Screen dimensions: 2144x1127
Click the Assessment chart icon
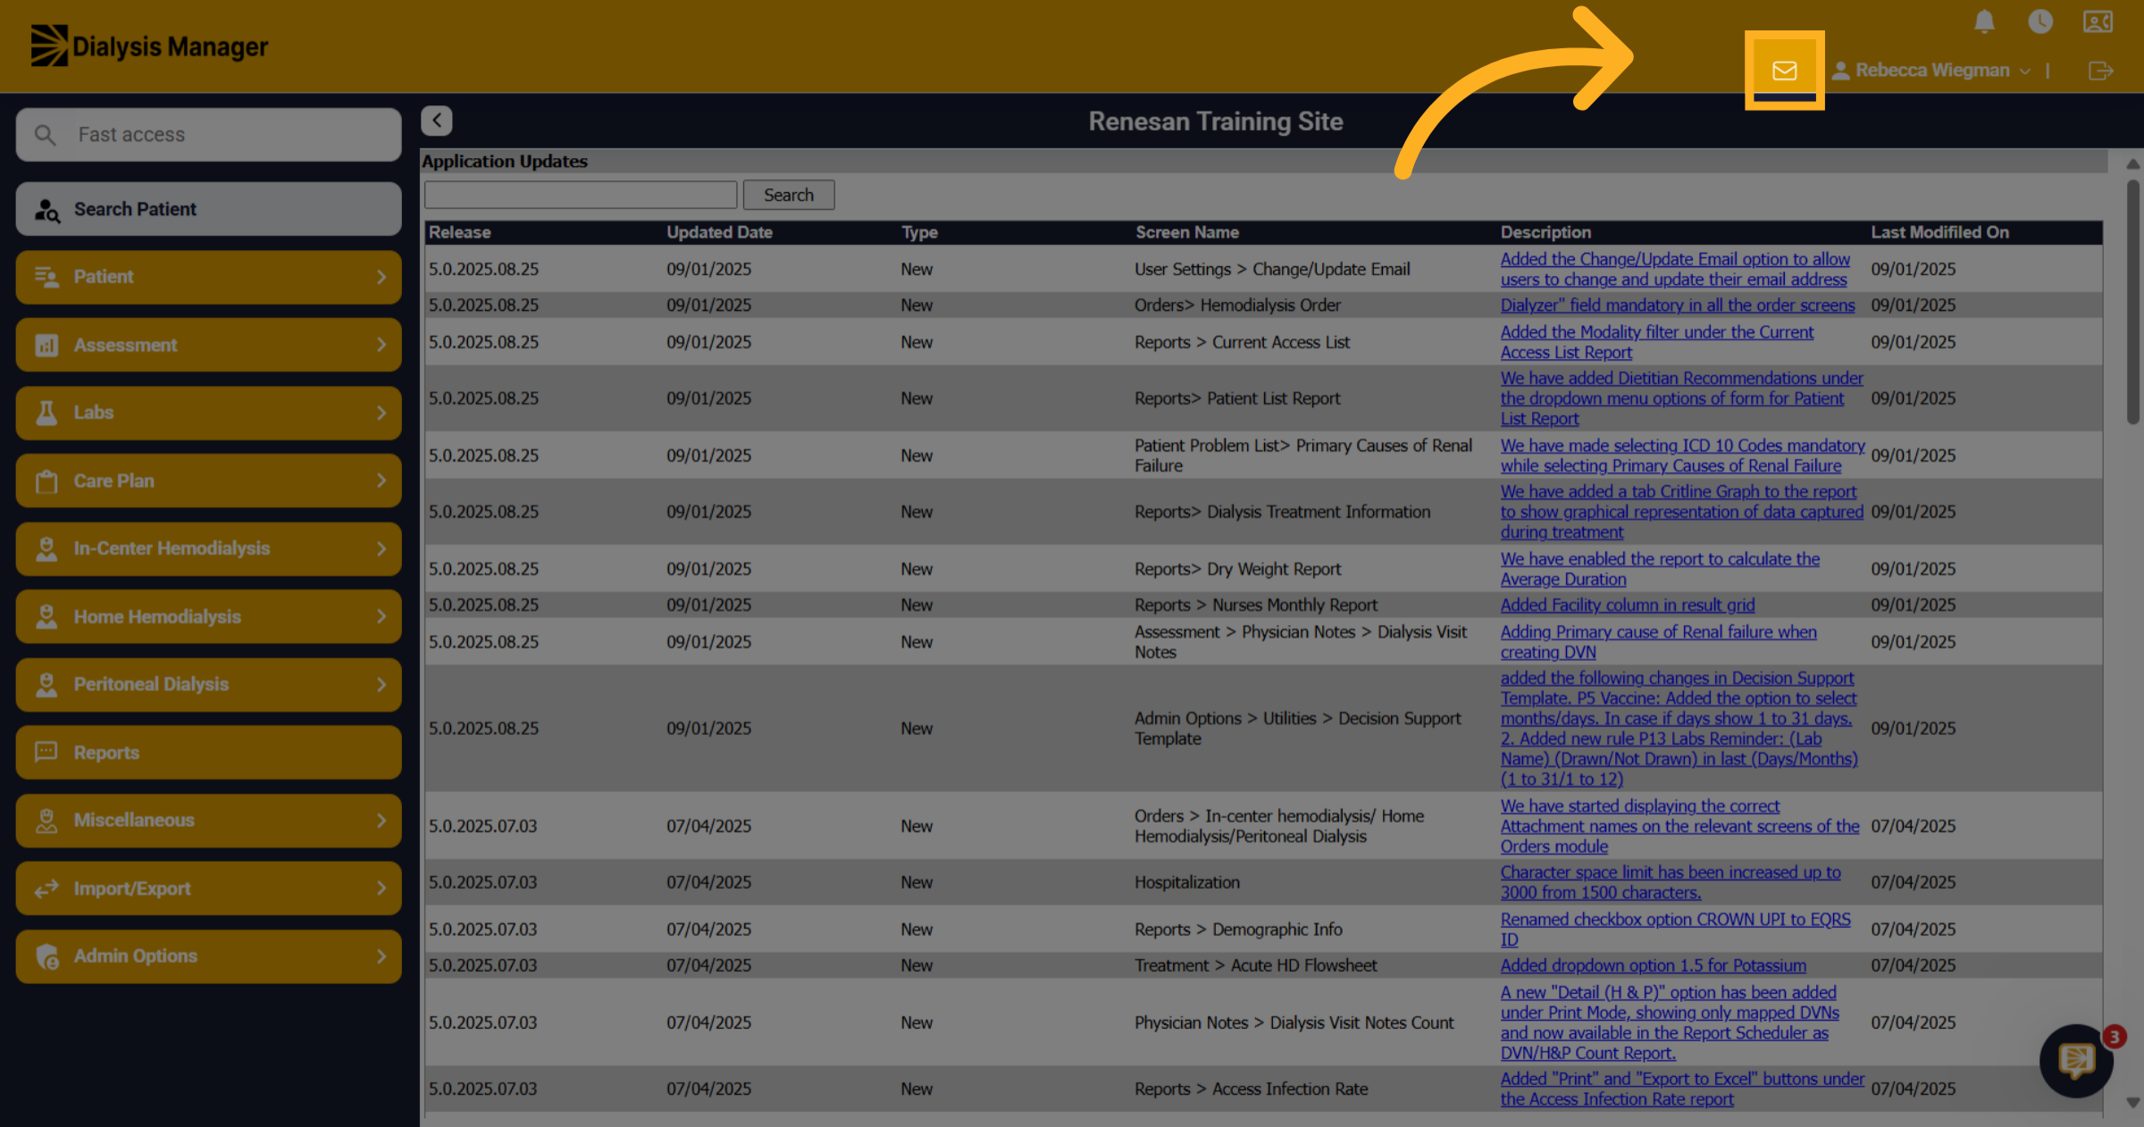coord(46,345)
